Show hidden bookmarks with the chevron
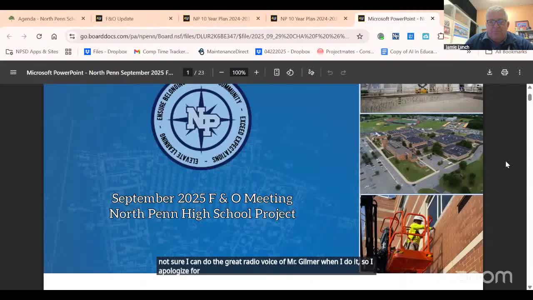This screenshot has height=300, width=533. click(469, 52)
